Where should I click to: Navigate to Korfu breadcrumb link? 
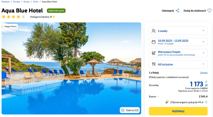point(36,2)
